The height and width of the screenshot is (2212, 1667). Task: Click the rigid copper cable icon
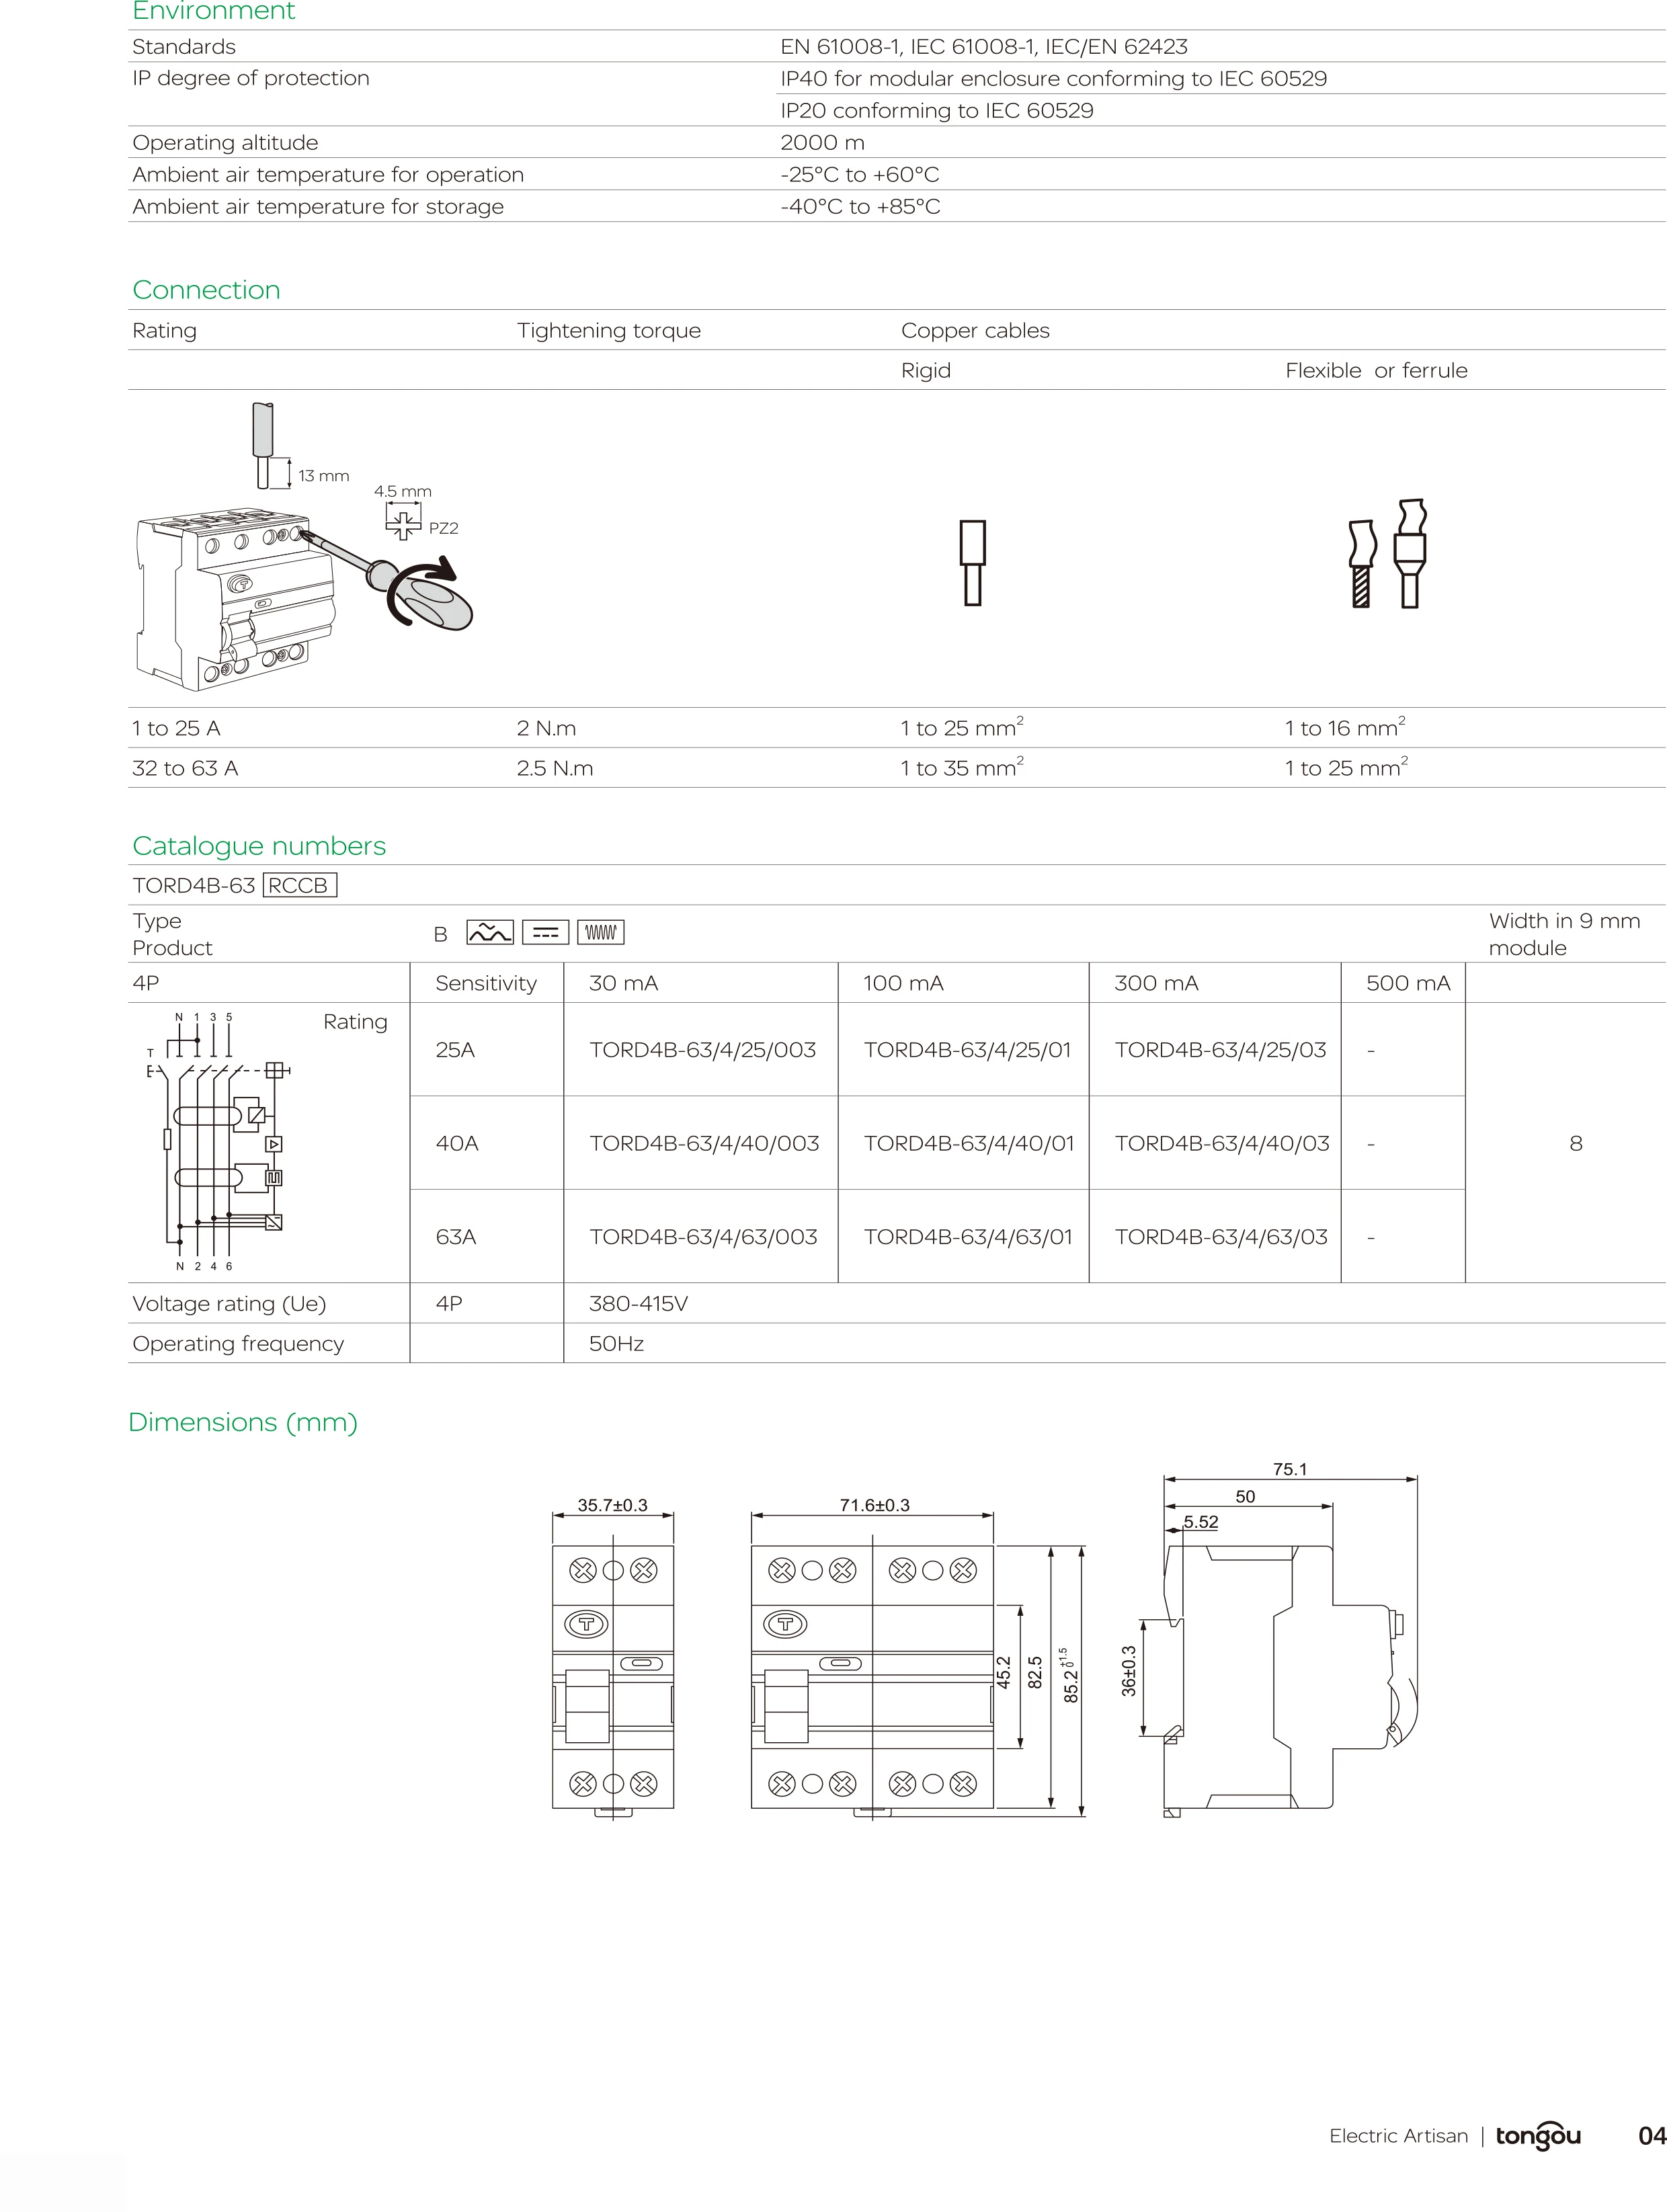972,562
